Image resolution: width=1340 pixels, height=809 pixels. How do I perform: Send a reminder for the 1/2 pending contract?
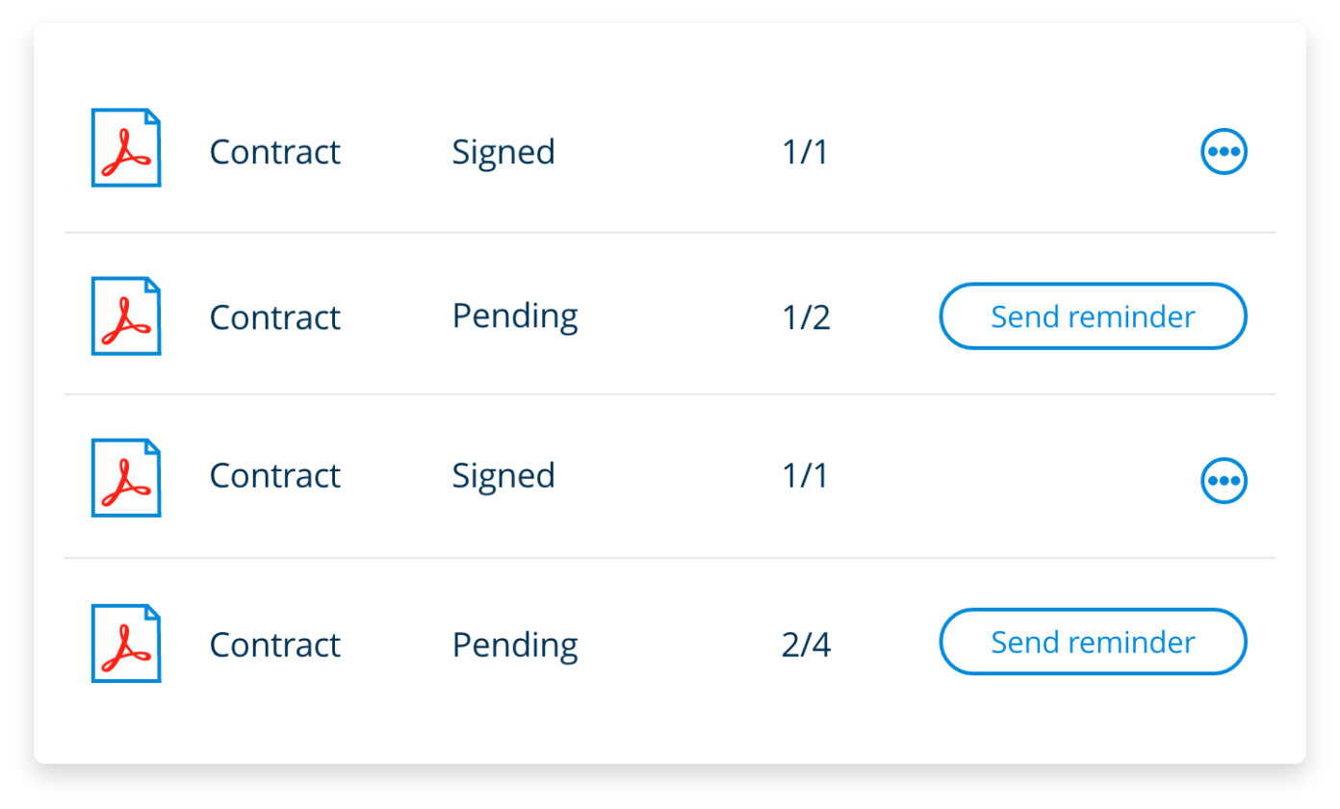click(1093, 316)
